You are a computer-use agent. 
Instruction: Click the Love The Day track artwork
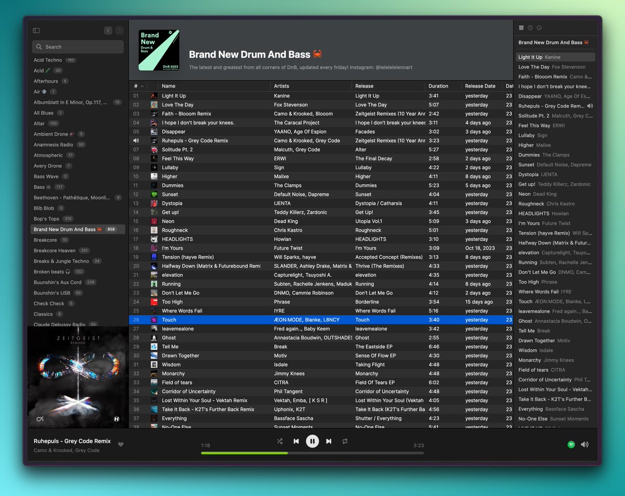pos(154,105)
